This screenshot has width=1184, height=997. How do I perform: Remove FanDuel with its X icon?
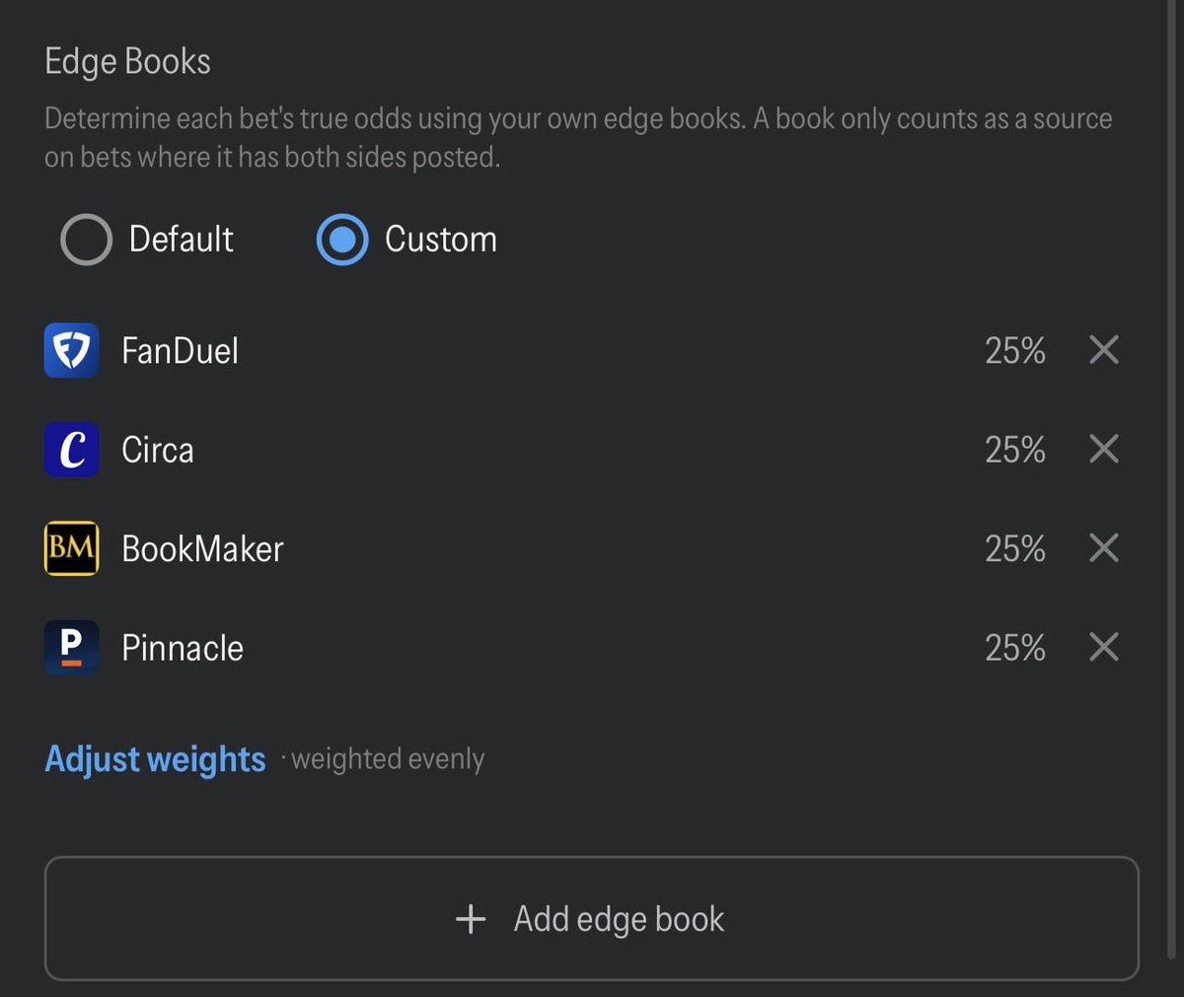point(1104,349)
